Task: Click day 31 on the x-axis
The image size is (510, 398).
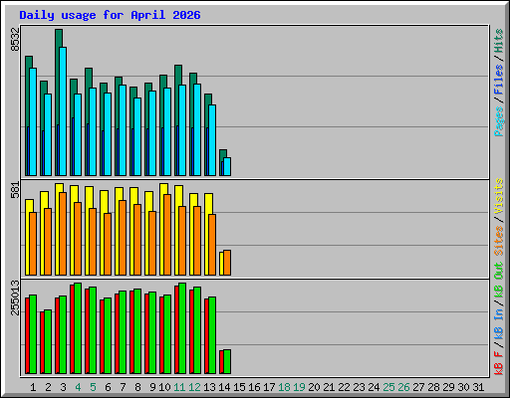Action: [478, 387]
